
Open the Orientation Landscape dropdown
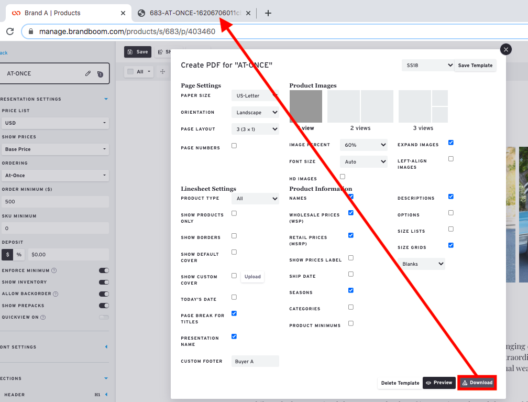tap(255, 113)
